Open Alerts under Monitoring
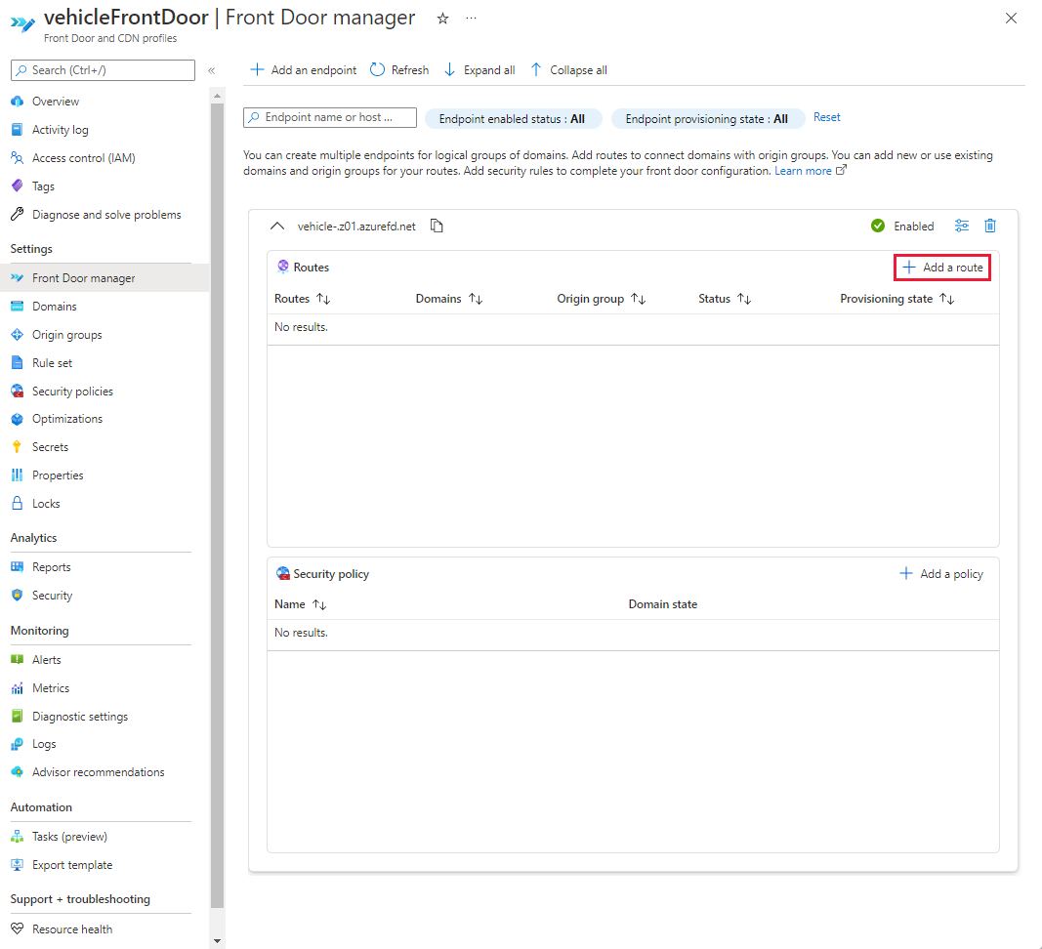The width and height of the screenshot is (1042, 949). point(47,660)
